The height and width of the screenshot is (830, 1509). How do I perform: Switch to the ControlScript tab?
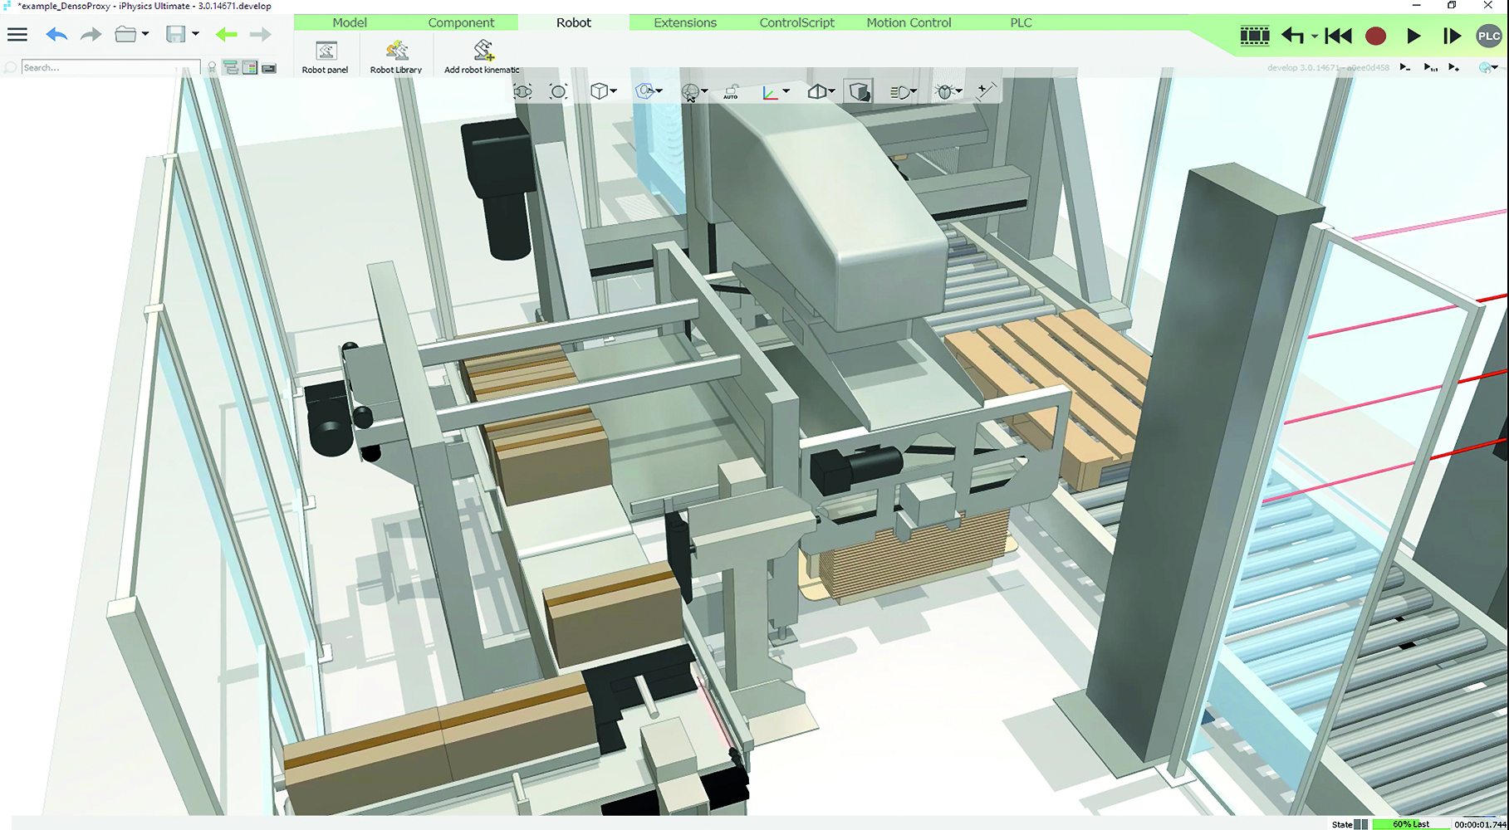(x=796, y=22)
